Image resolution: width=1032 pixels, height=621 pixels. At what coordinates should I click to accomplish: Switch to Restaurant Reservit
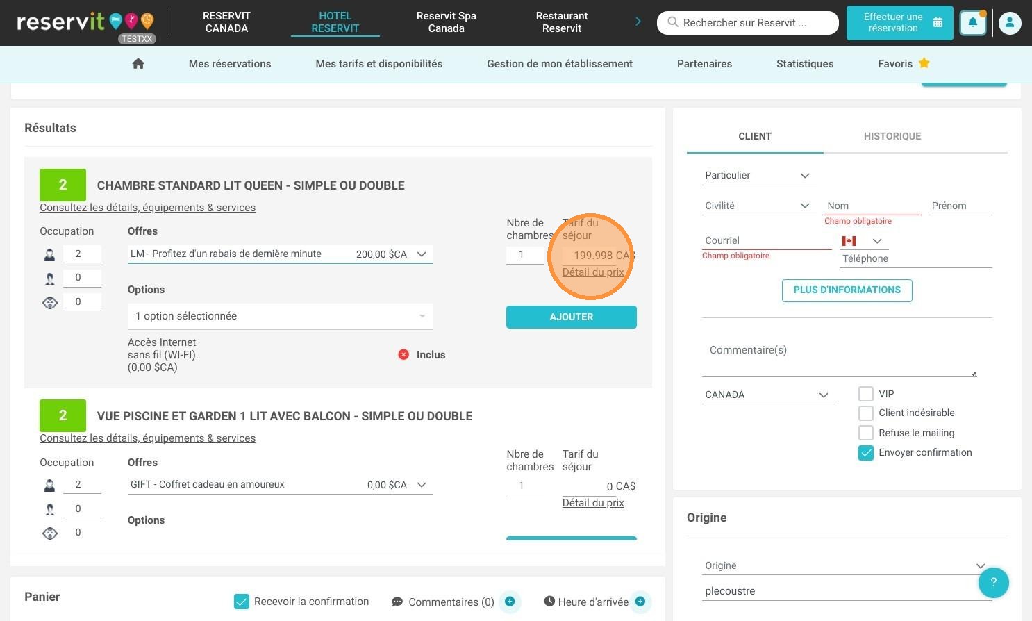[x=562, y=22]
